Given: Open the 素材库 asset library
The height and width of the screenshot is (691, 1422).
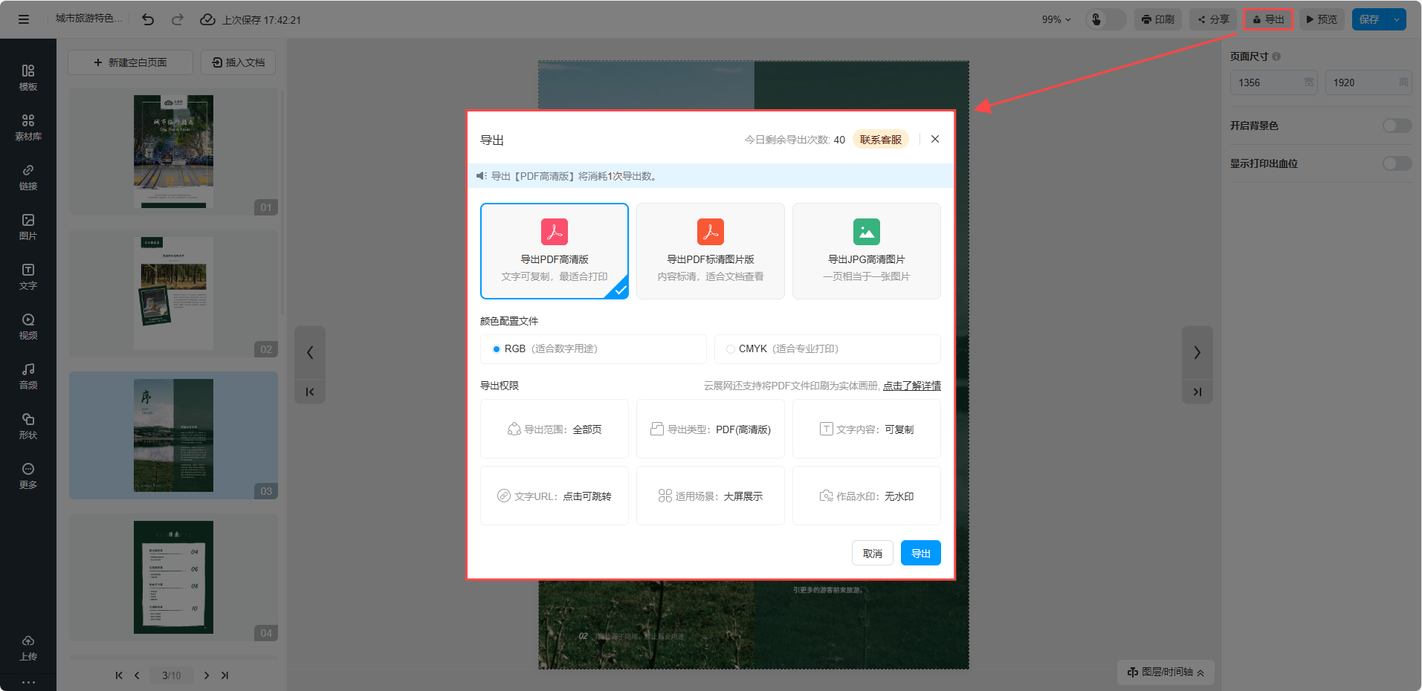Looking at the screenshot, I should point(28,127).
